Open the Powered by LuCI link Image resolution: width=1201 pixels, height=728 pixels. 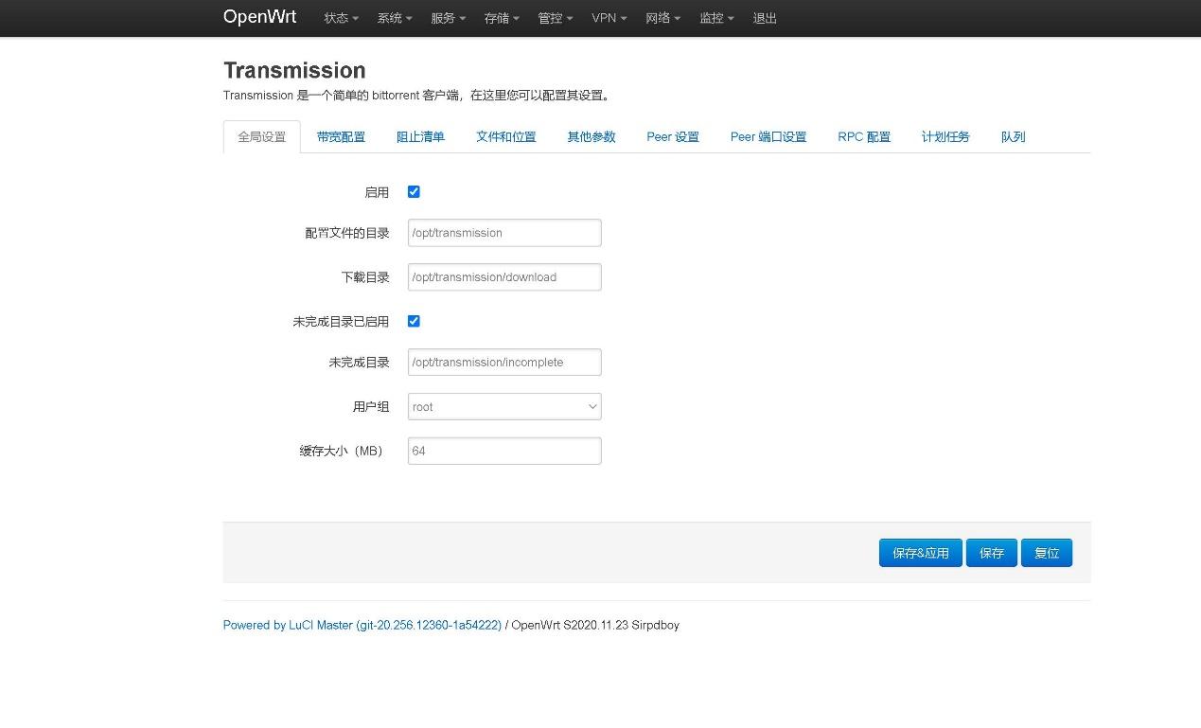(361, 625)
